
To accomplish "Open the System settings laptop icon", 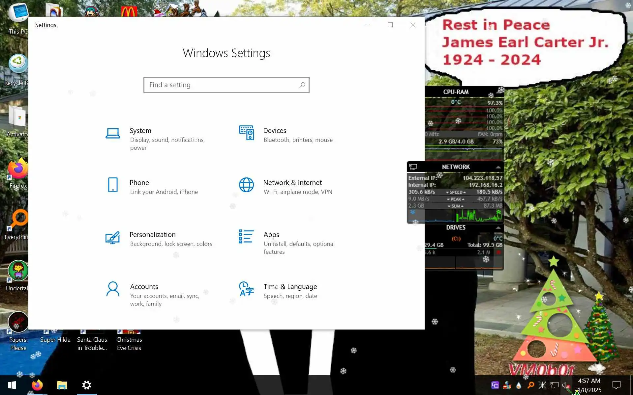I will click(113, 133).
